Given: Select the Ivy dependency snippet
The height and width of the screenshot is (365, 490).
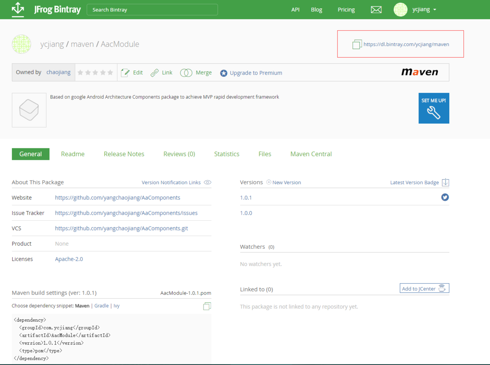Looking at the screenshot, I should pos(117,306).
